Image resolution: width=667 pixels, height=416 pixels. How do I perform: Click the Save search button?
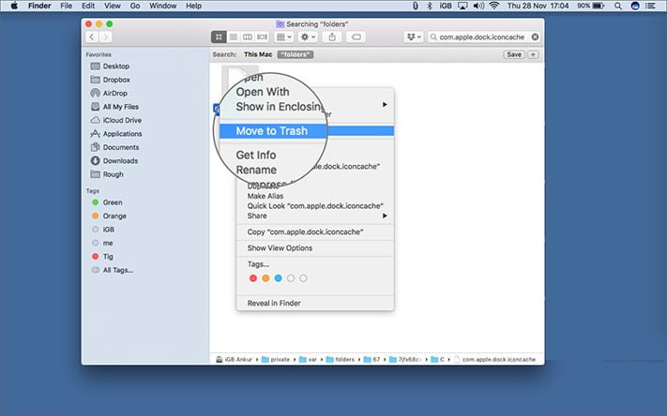point(514,54)
